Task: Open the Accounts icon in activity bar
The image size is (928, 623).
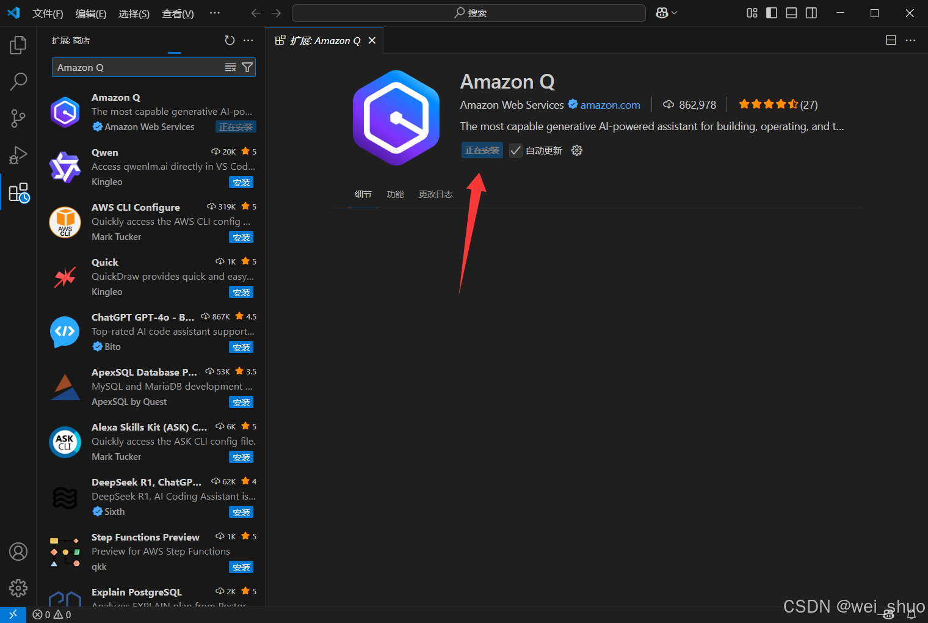Action: [x=18, y=552]
